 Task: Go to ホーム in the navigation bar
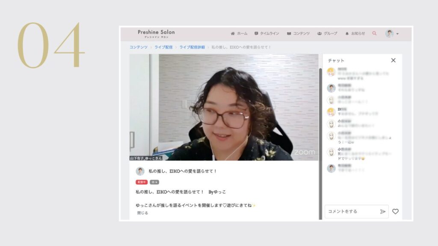coord(239,33)
